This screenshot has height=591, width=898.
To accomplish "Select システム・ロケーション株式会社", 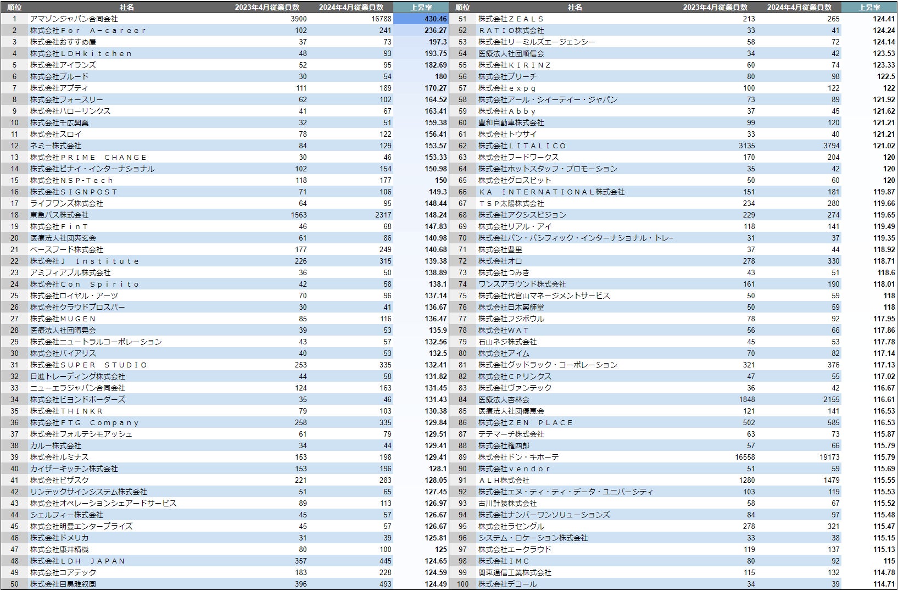I will click(533, 538).
